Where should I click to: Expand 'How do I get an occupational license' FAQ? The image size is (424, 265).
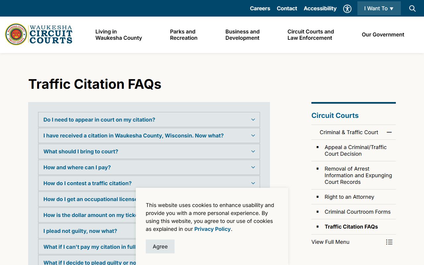point(87,199)
